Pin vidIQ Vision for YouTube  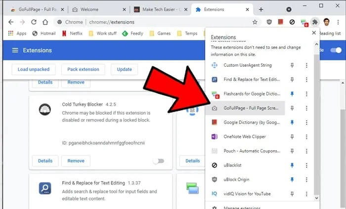[292, 194]
